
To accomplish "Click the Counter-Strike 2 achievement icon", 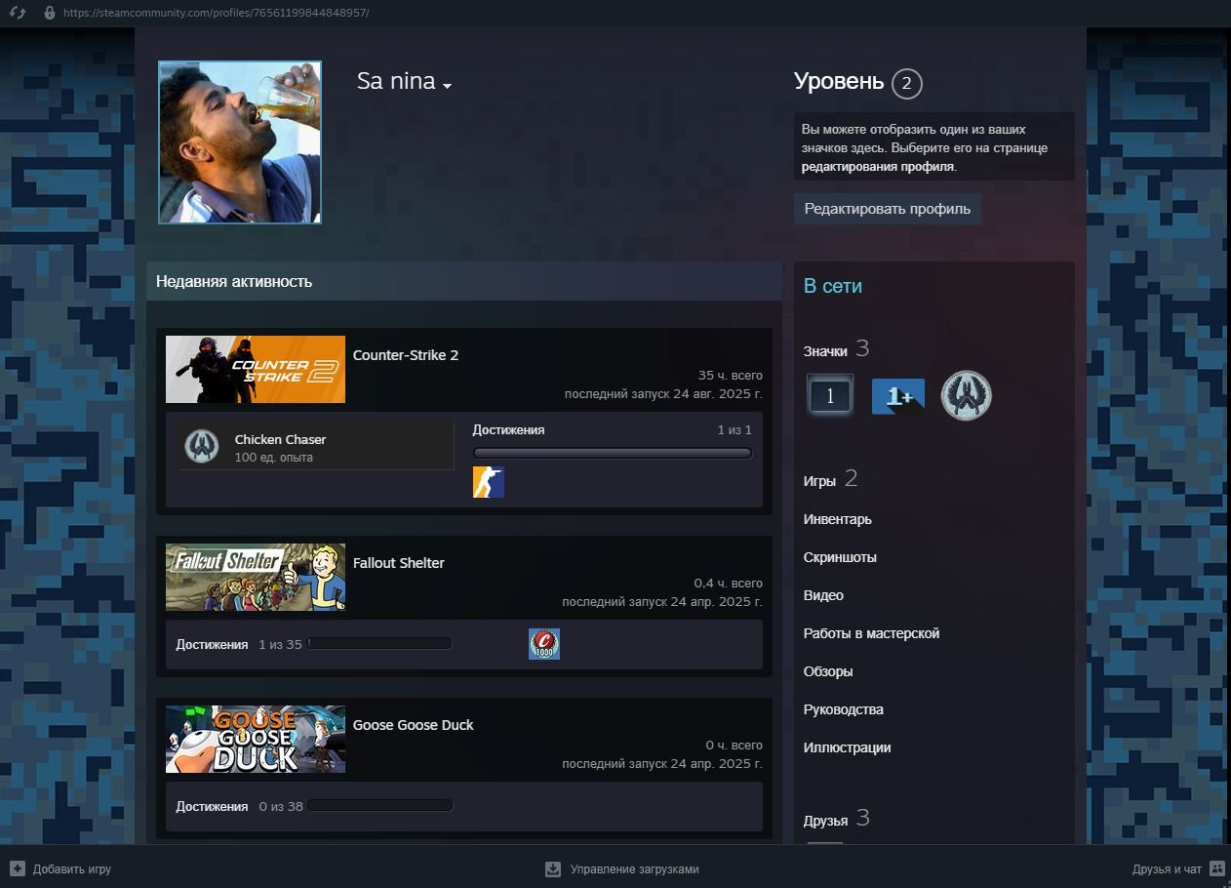I will 489,482.
